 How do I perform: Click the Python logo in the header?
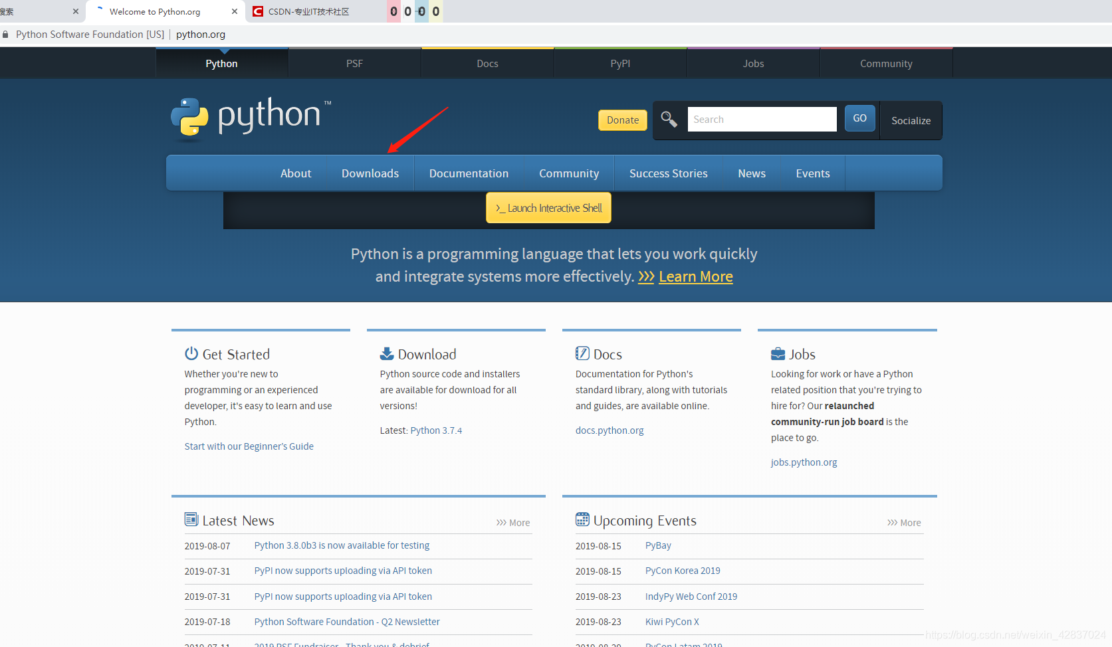[x=251, y=118]
